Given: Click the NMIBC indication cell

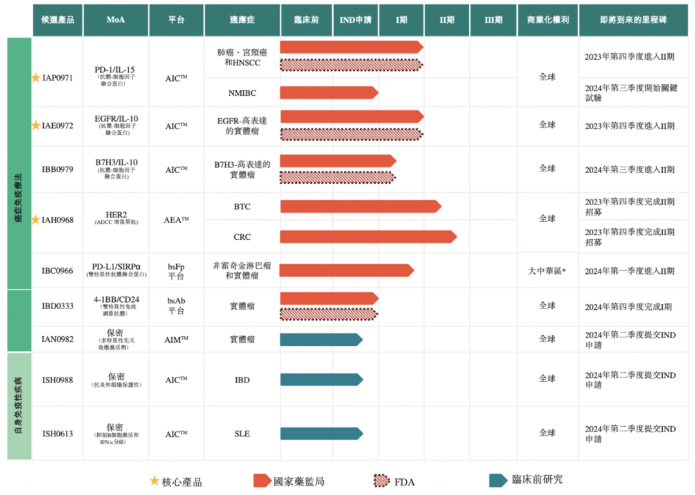Looking at the screenshot, I should 242,93.
